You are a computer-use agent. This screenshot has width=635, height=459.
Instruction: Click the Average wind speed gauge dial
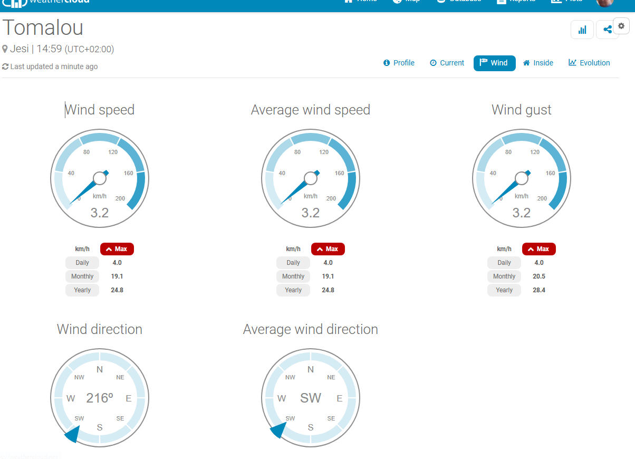tap(311, 178)
